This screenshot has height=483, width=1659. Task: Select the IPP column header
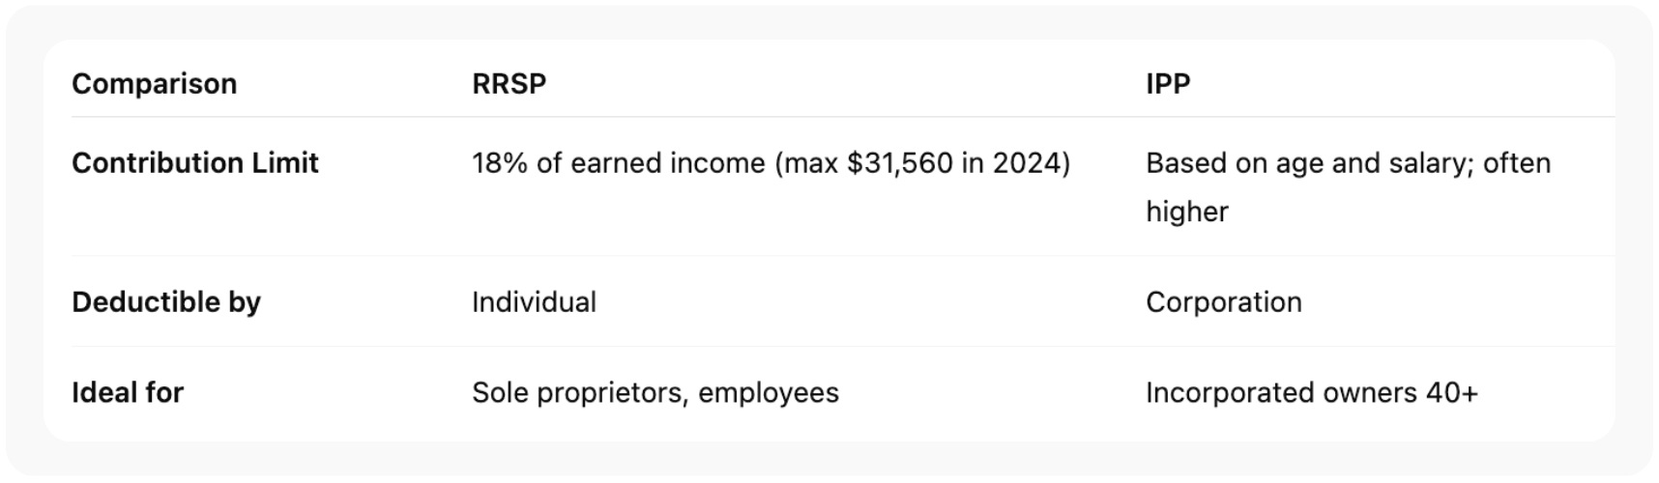pyautogui.click(x=1168, y=84)
